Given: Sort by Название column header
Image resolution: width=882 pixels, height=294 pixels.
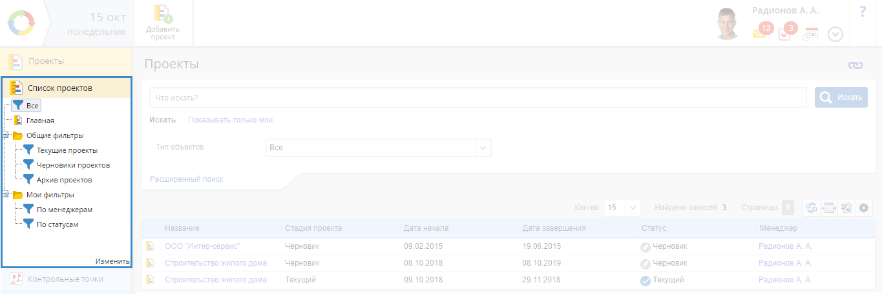Looking at the screenshot, I should pyautogui.click(x=182, y=228).
